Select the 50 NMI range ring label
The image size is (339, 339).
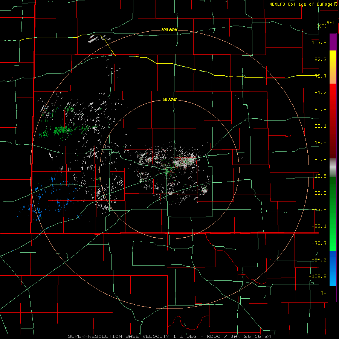169,100
